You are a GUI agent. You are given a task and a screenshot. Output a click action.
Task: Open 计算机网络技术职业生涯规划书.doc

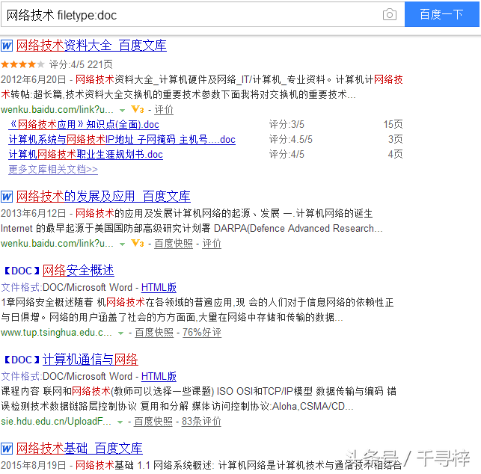85,154
